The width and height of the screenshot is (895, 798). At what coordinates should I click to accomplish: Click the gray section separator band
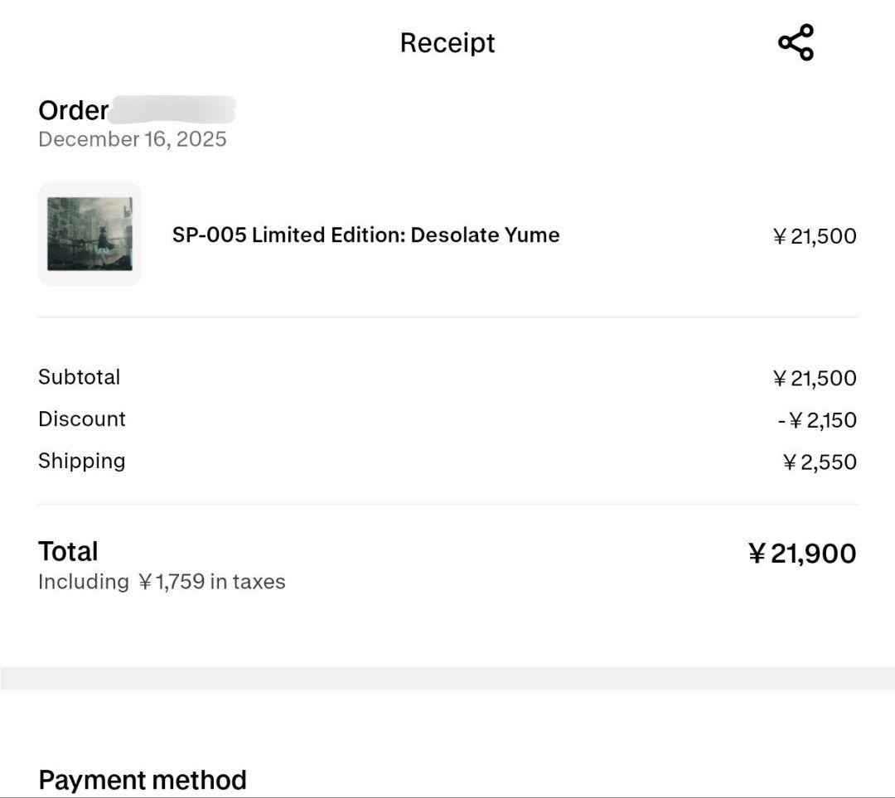pos(447,678)
